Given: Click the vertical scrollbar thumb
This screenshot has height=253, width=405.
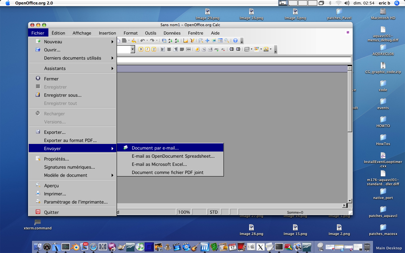Looking at the screenshot, I should [x=350, y=101].
